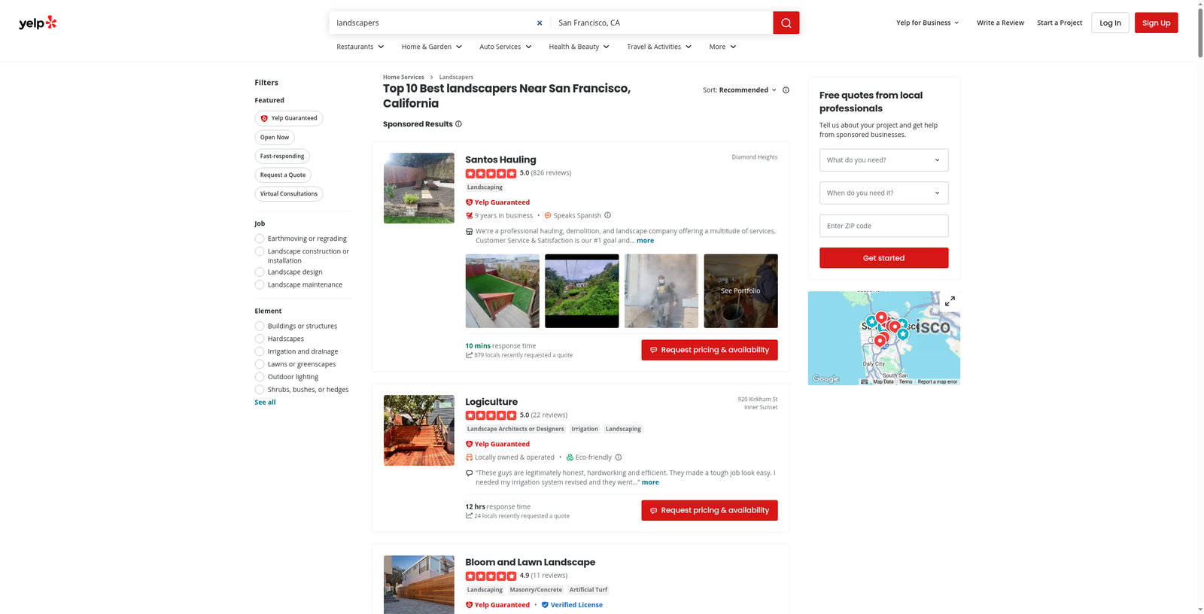Click the Log In button

[1110, 23]
